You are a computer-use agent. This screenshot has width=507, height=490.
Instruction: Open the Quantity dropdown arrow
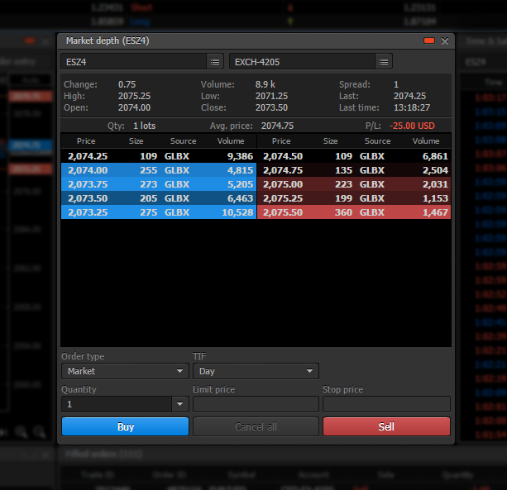click(x=180, y=404)
